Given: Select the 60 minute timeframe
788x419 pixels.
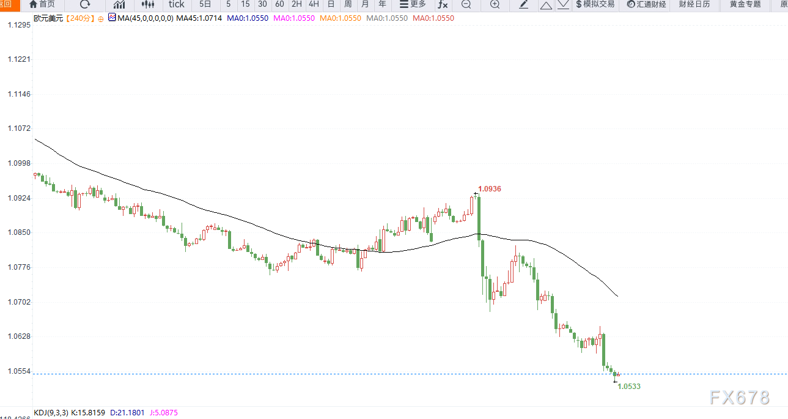Looking at the screenshot, I should [x=279, y=4].
